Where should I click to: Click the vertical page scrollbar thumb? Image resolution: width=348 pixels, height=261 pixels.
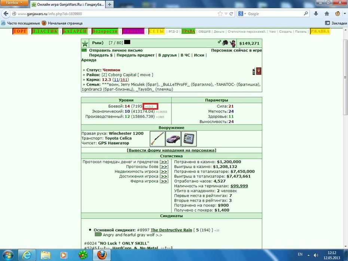[345, 77]
